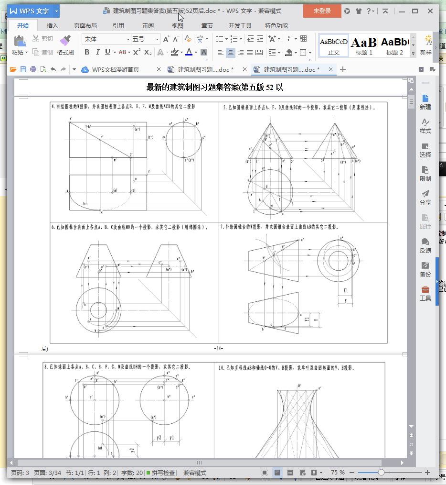Adjust the zoom slider handle
The image size is (446, 485).
pos(381,472)
